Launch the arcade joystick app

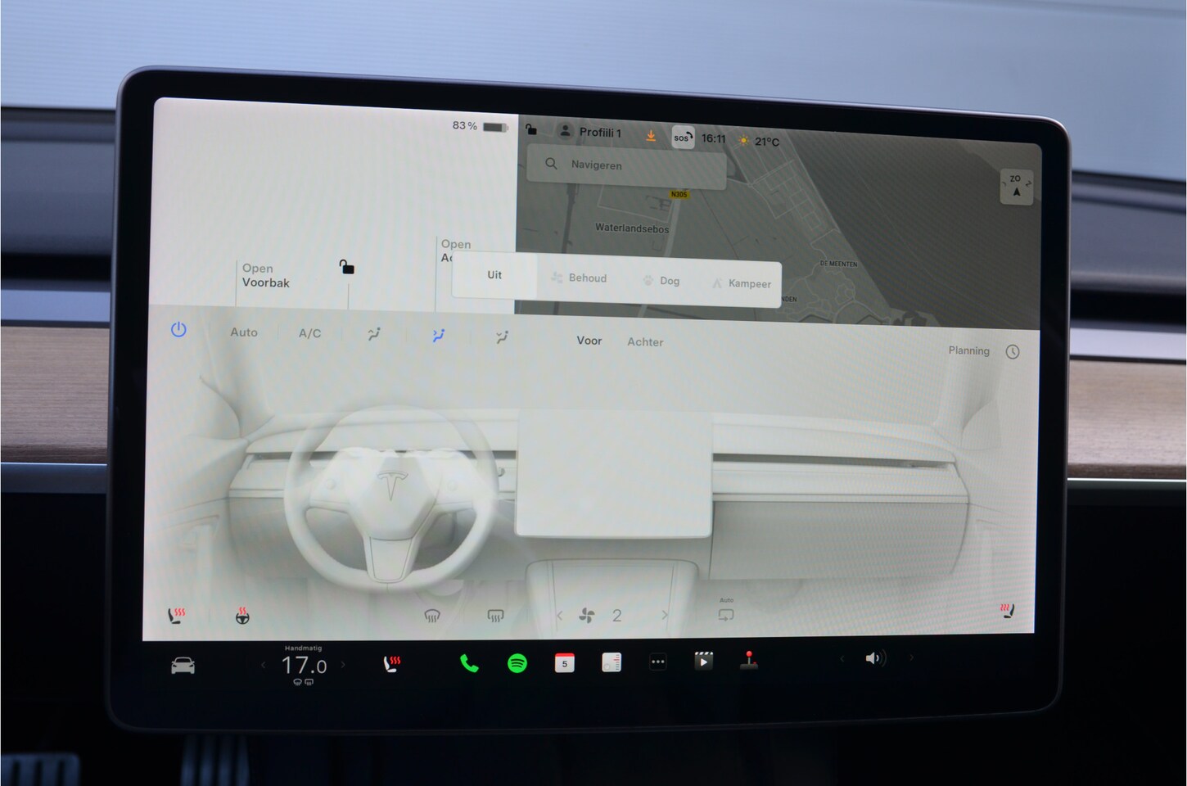[x=748, y=661]
